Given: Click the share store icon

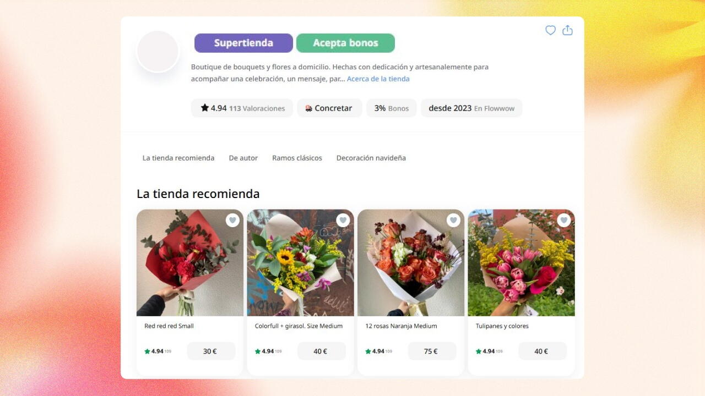Looking at the screenshot, I should tap(567, 30).
